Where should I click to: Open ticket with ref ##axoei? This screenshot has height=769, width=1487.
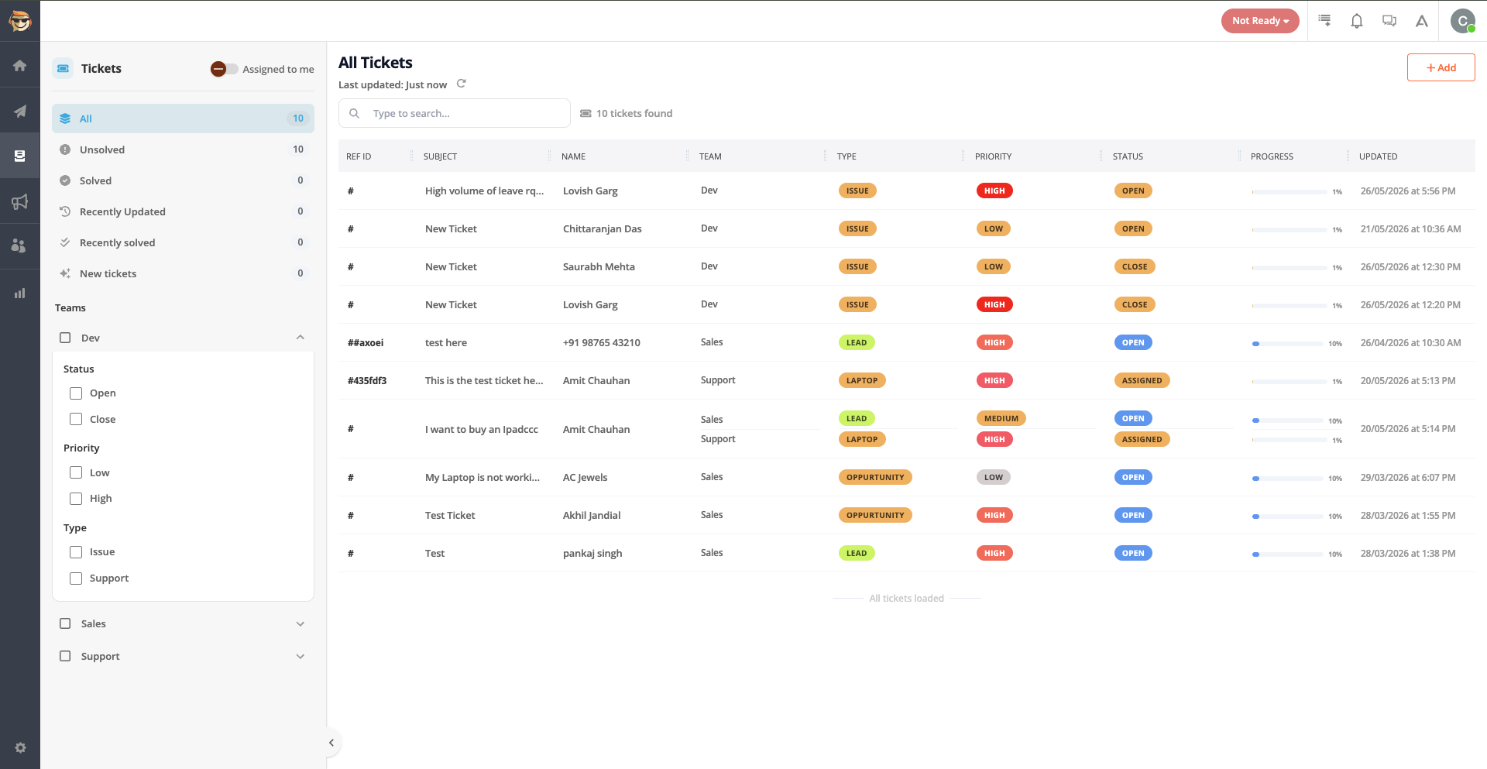coord(366,342)
